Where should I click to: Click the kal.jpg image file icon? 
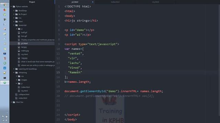pyautogui.click(x=19, y=47)
